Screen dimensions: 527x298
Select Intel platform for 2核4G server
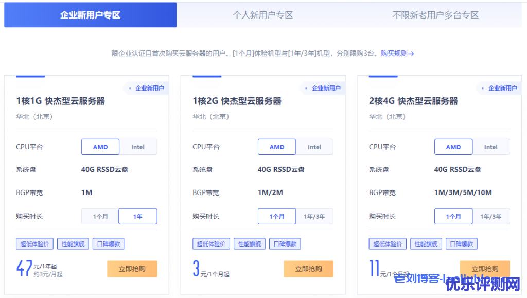(x=491, y=147)
